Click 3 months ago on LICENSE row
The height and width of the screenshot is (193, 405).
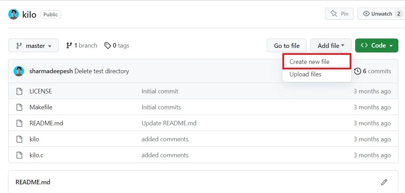(372, 91)
